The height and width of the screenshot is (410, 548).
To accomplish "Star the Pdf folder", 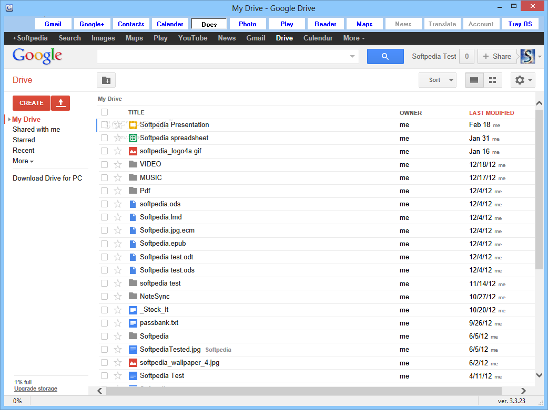I will (118, 191).
